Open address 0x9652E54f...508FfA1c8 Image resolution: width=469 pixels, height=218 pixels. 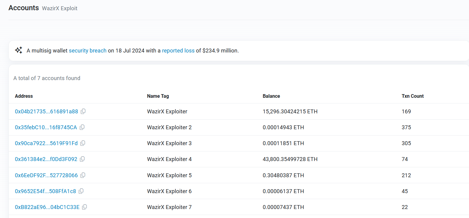pos(45,191)
